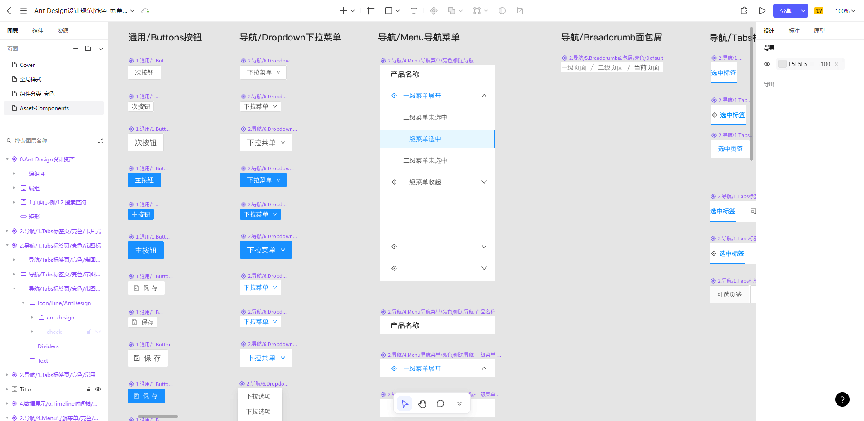The height and width of the screenshot is (421, 864).
Task: Edit background opacity value 100
Action: [x=825, y=64]
